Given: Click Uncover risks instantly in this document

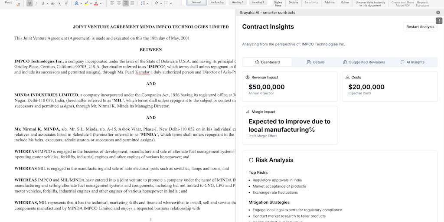Looking at the screenshot, I should (x=370, y=3).
